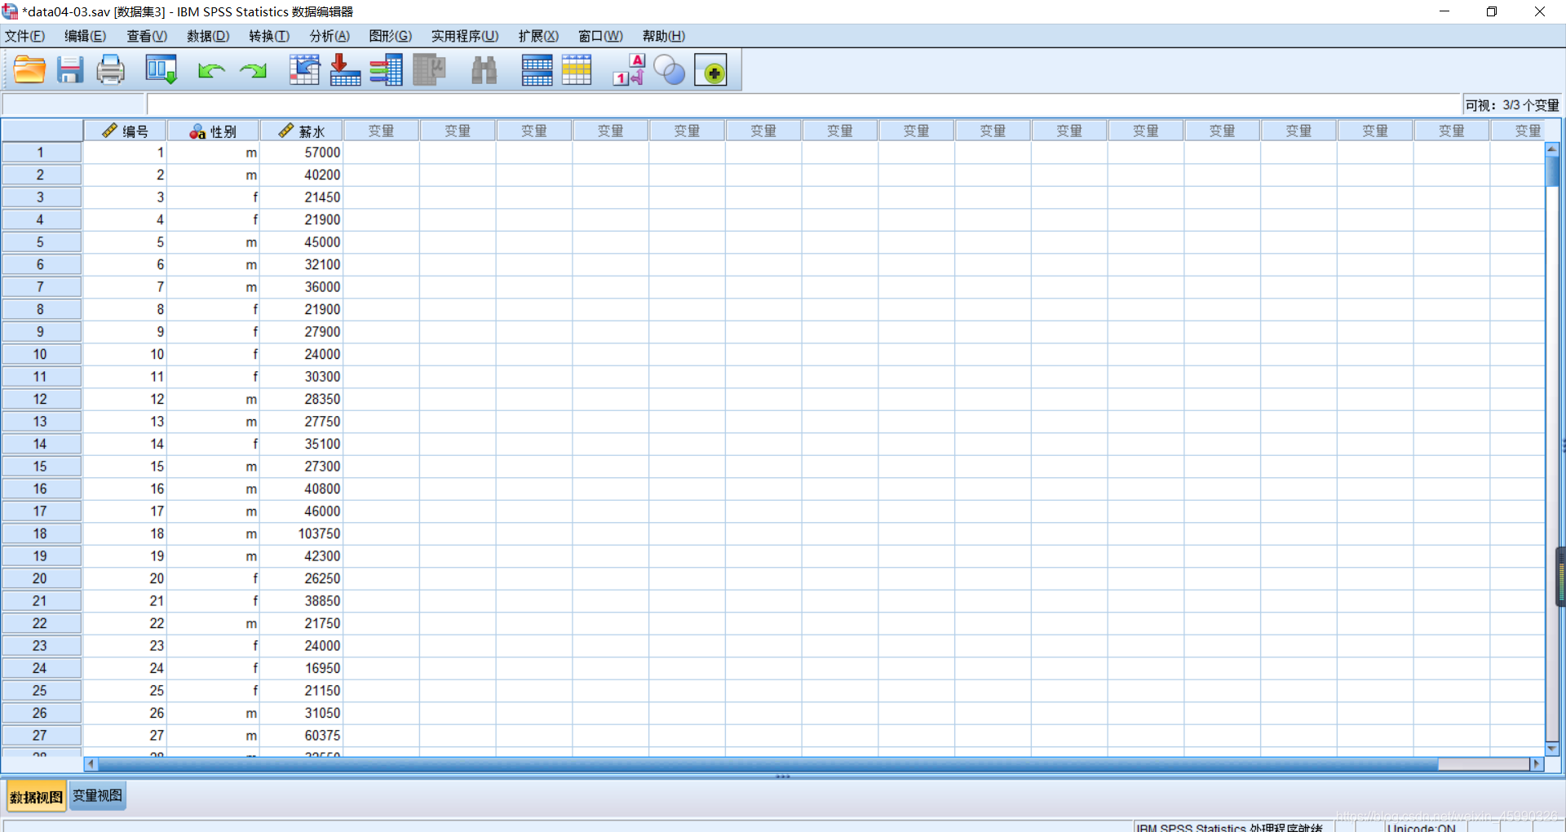This screenshot has width=1566, height=832.
Task: Click vertical scrollbar down arrow
Action: click(x=1552, y=748)
